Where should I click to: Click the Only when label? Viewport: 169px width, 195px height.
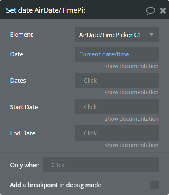click(25, 165)
